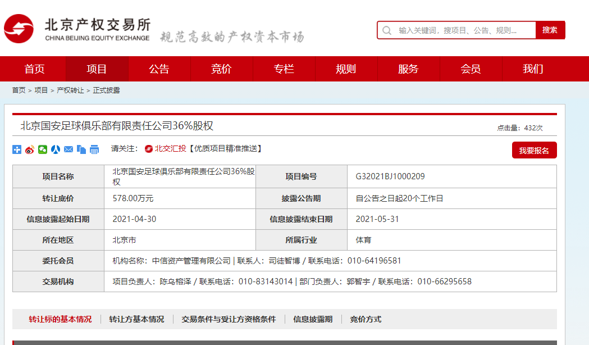Viewport: 589px width, 345px height.
Task: Click the Beijing Equity Exchange logo
Action: [76, 29]
